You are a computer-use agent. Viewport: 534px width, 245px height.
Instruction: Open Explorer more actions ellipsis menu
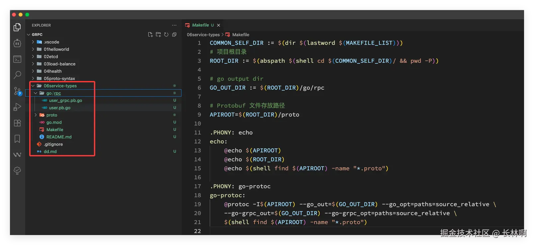pos(174,25)
